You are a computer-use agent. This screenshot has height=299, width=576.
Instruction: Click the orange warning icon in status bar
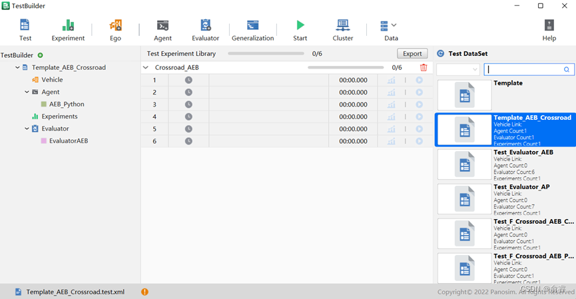[x=144, y=292]
